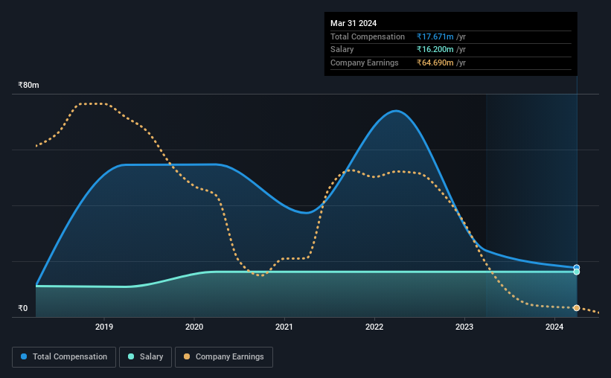Viewport: 611px width, 378px height.
Task: Toggle the Company Earnings legend button
Action: pyautogui.click(x=224, y=357)
